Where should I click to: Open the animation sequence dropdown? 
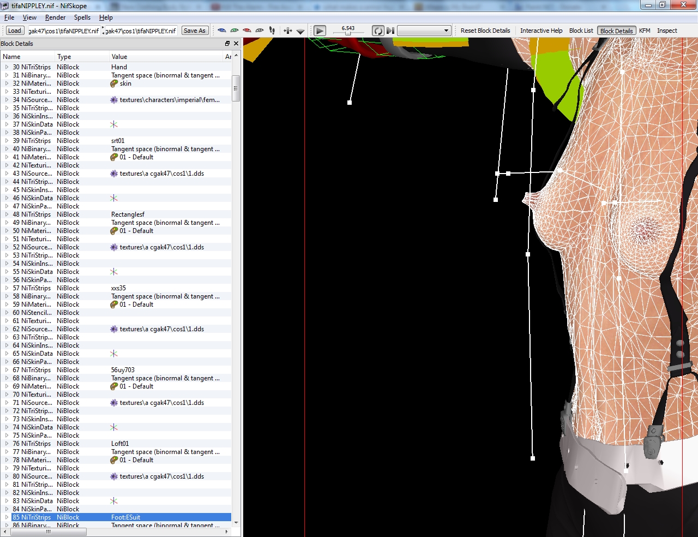[424, 31]
